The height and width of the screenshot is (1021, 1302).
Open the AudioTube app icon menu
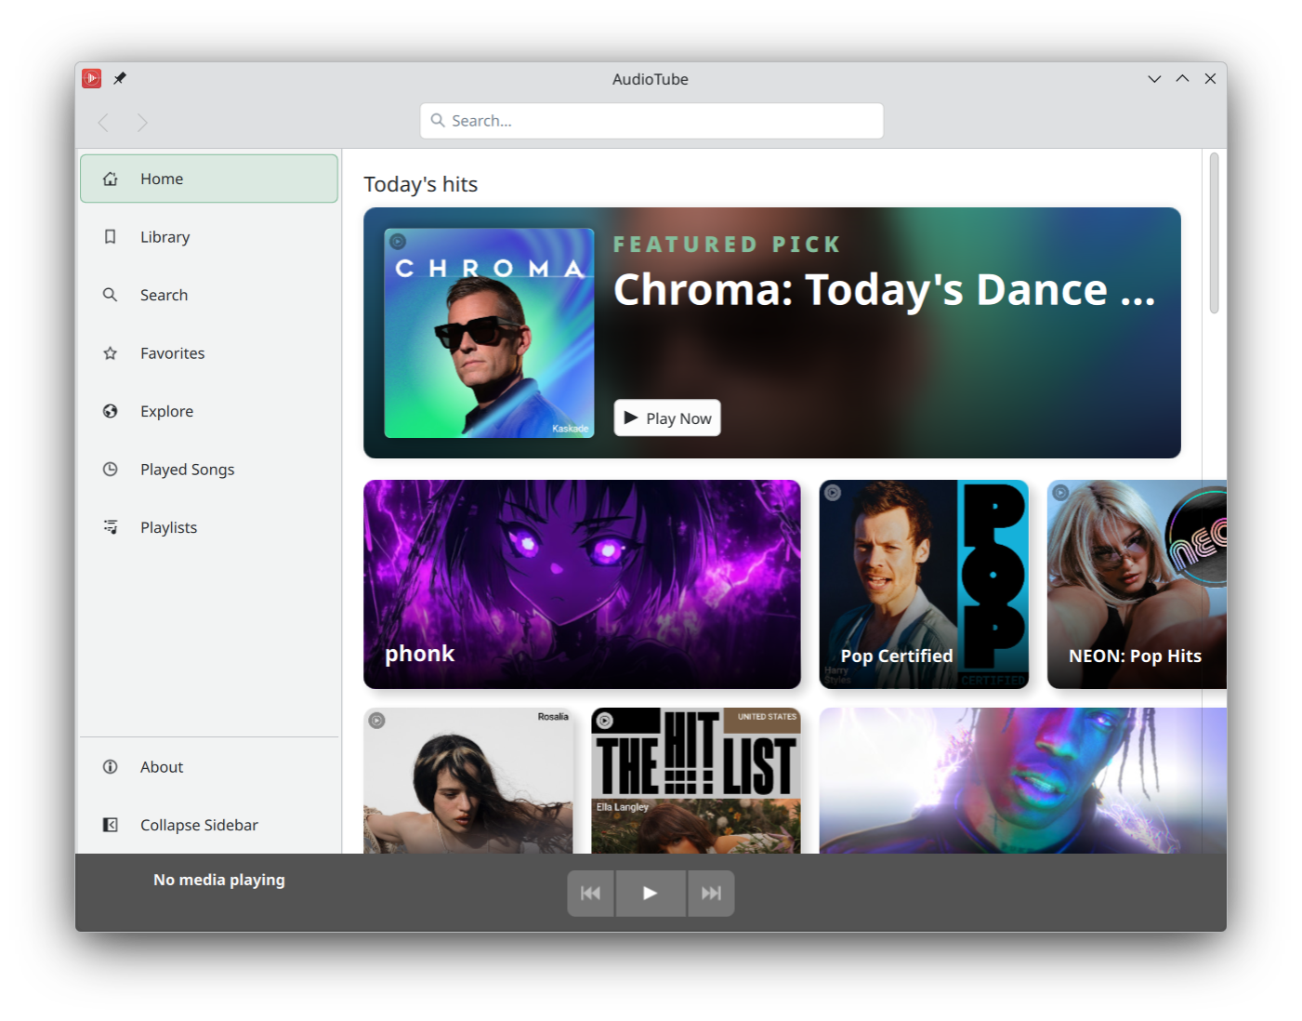click(x=91, y=79)
